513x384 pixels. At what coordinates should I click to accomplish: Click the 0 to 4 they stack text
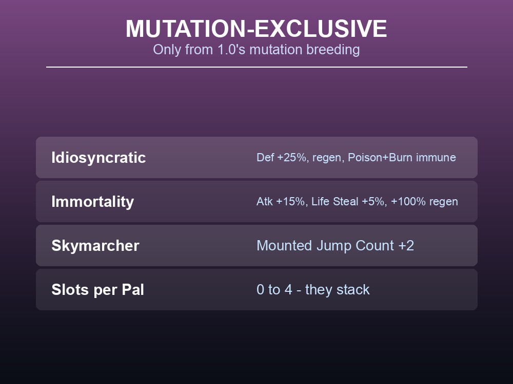(x=313, y=290)
